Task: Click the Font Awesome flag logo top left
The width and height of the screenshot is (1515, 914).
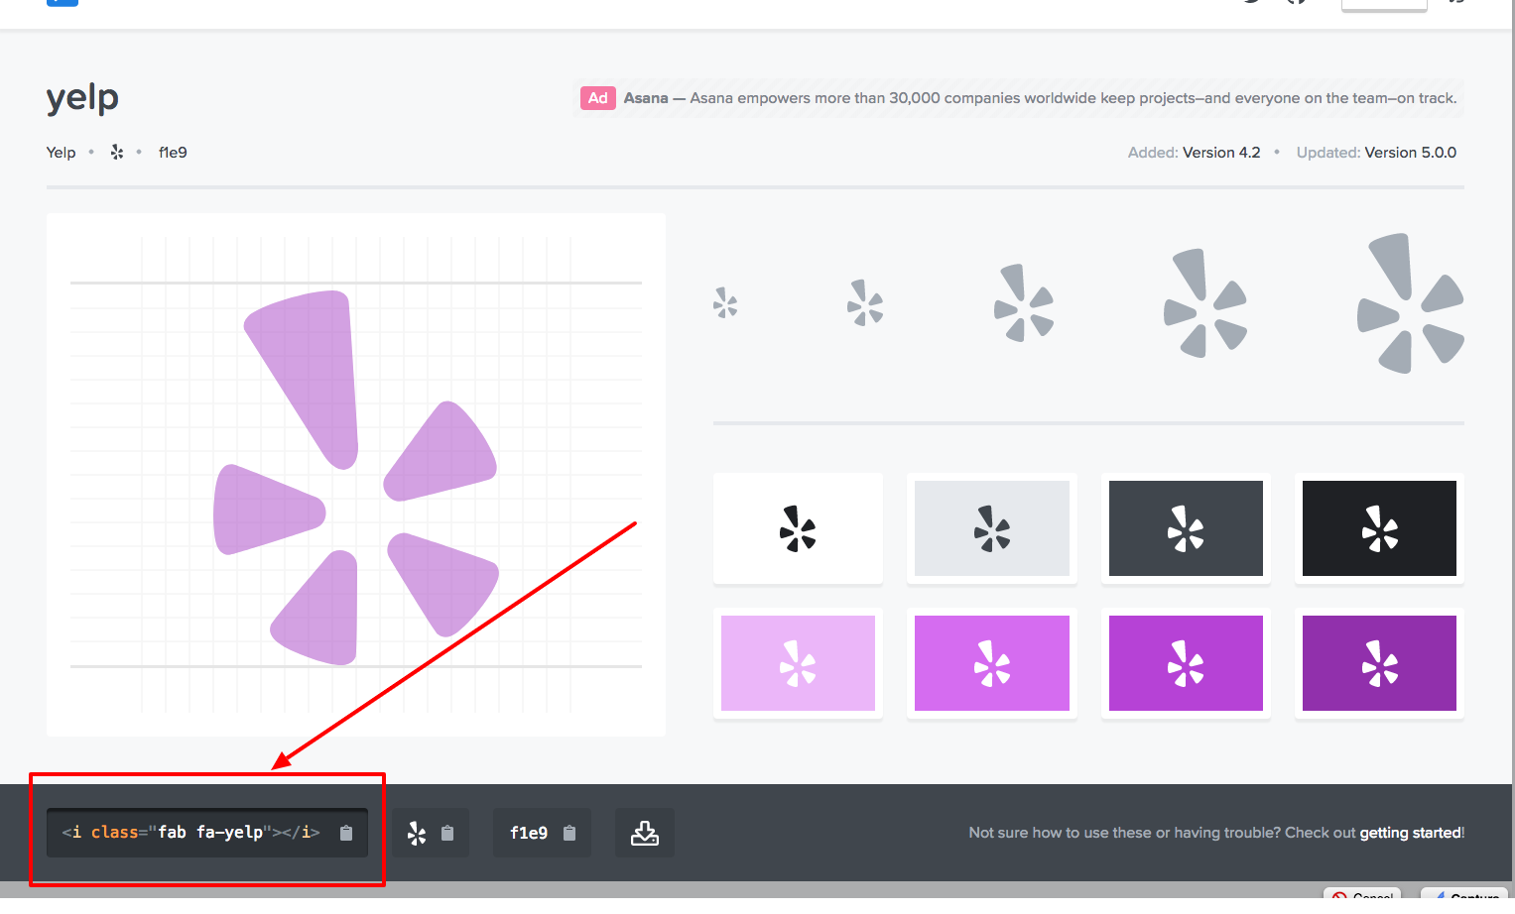Action: (x=62, y=3)
